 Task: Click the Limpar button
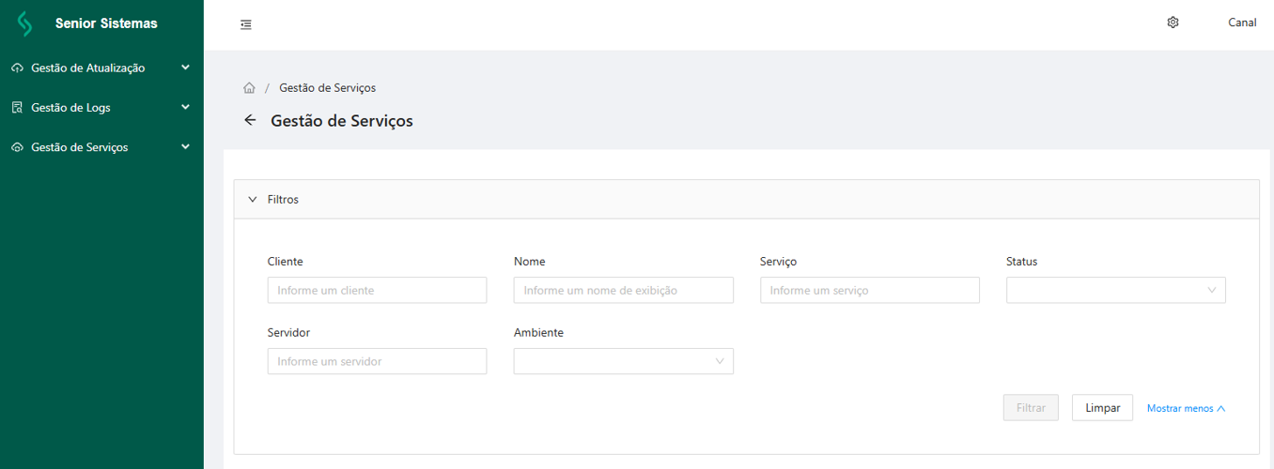pyautogui.click(x=1102, y=408)
